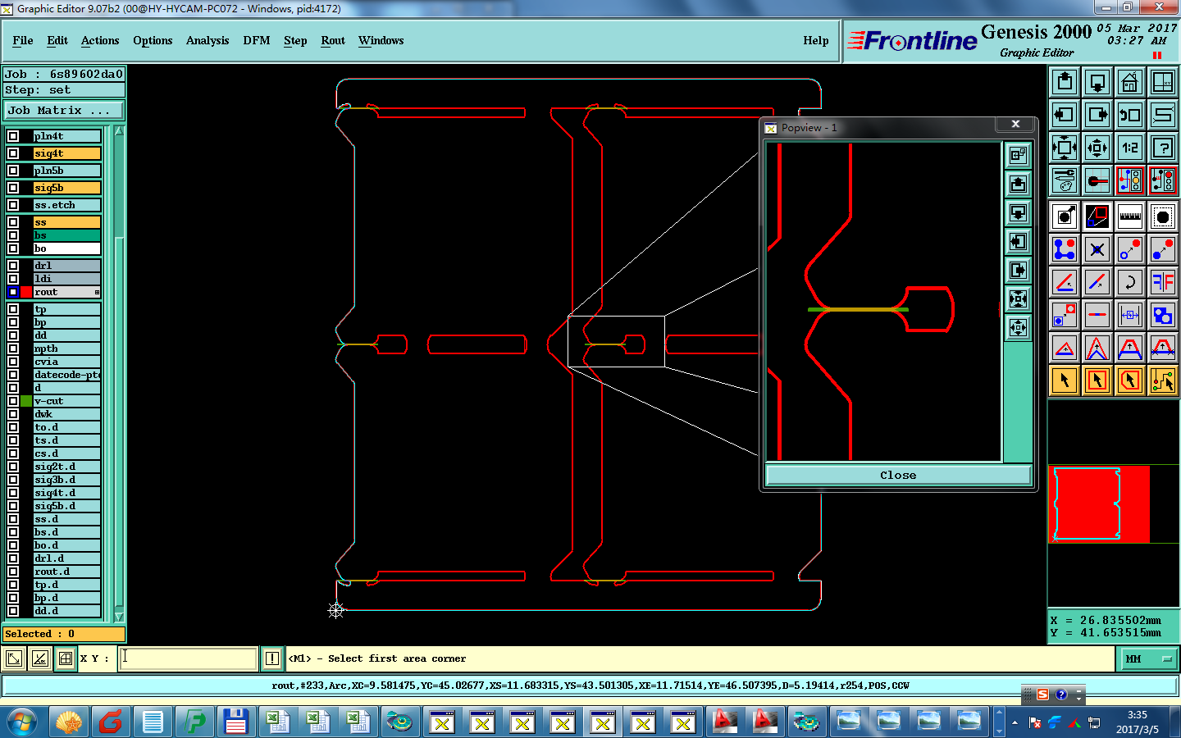Click the X delete feature icon
Image resolution: width=1181 pixels, height=738 pixels.
pyautogui.click(x=1097, y=249)
